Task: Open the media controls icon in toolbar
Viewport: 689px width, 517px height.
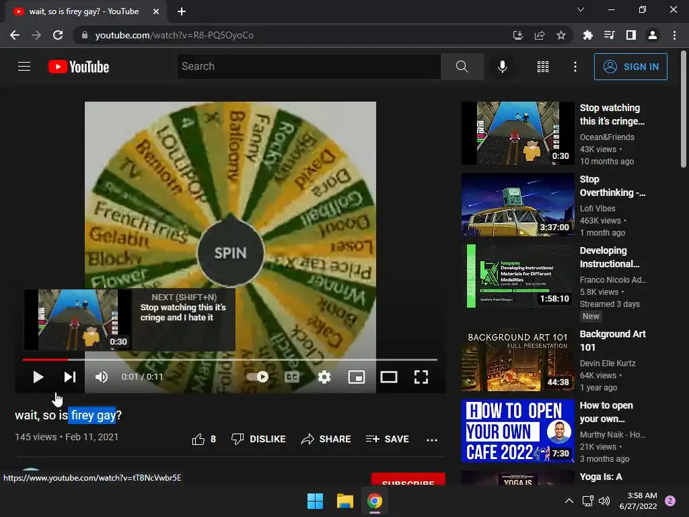Action: pos(610,35)
